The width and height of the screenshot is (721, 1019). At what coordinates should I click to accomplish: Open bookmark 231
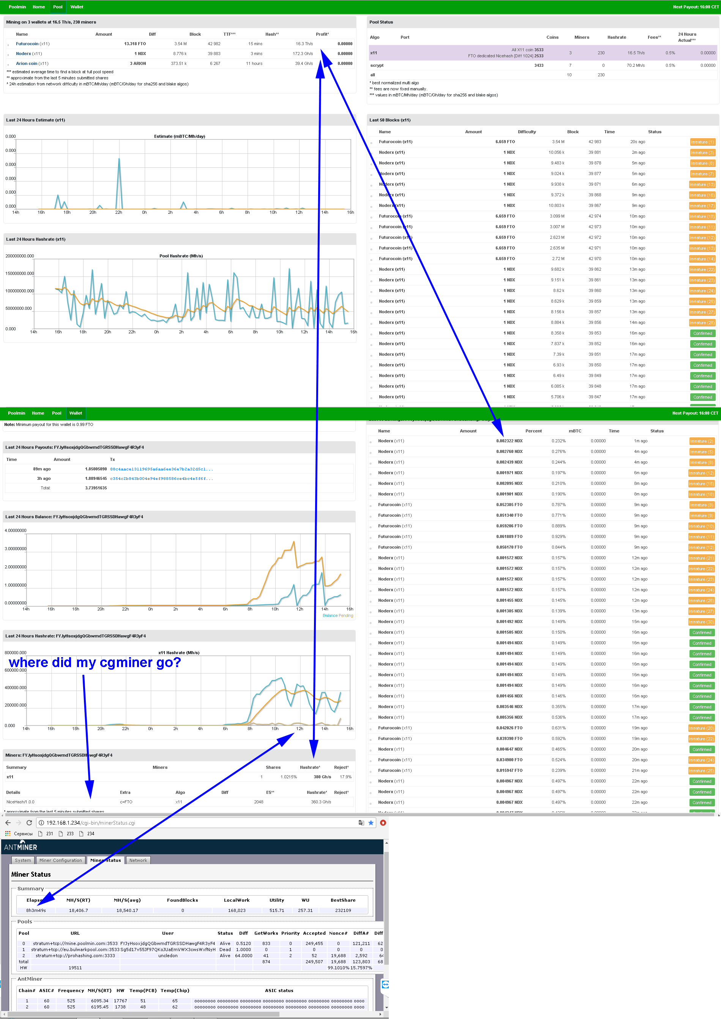46,833
